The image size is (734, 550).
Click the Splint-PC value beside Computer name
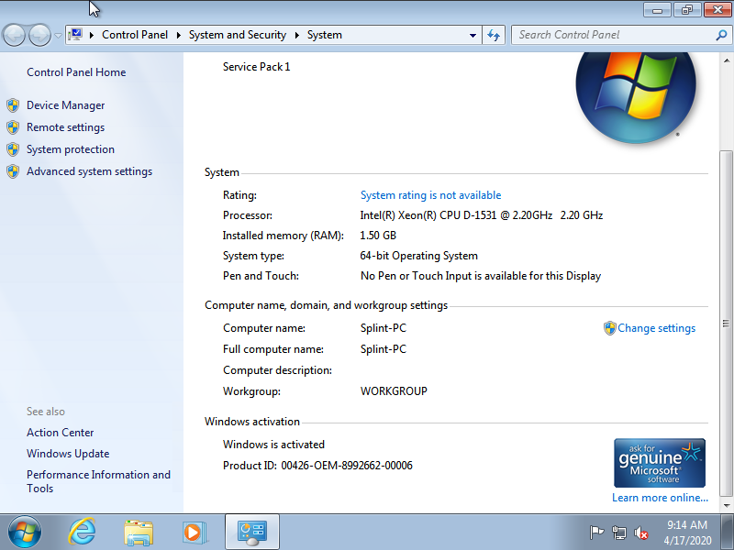click(x=384, y=328)
